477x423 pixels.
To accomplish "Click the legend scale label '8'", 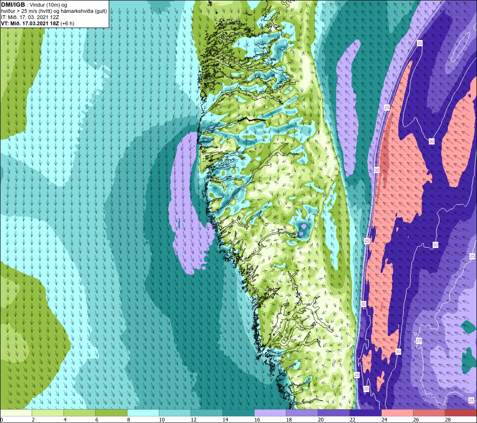I will pyautogui.click(x=128, y=420).
